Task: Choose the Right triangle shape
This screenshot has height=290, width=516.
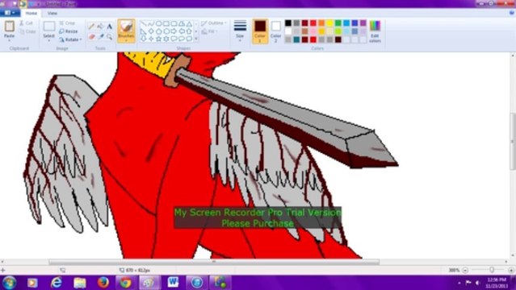Action: (x=144, y=31)
